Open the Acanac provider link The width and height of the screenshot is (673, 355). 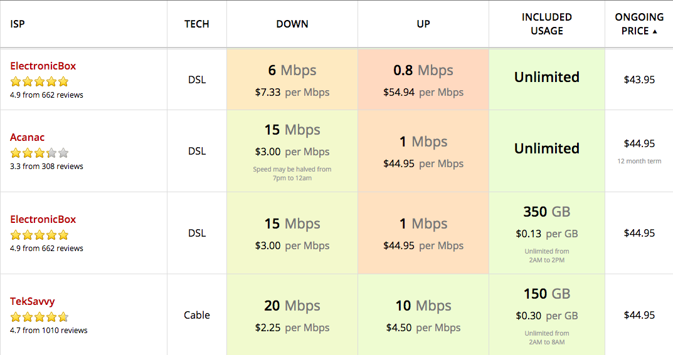pos(27,138)
